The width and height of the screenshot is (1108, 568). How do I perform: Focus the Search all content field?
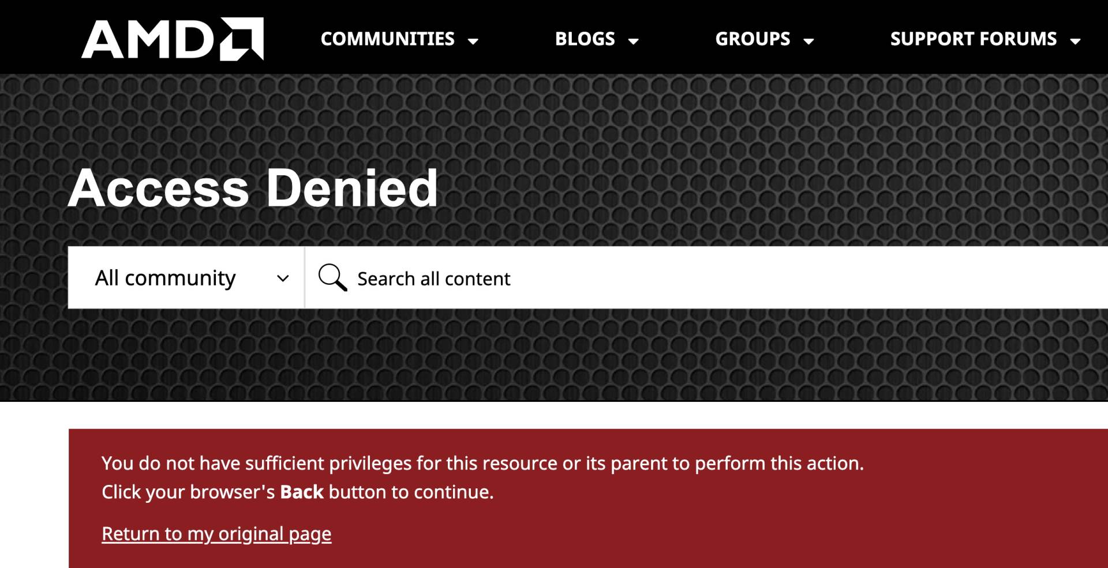(x=692, y=278)
